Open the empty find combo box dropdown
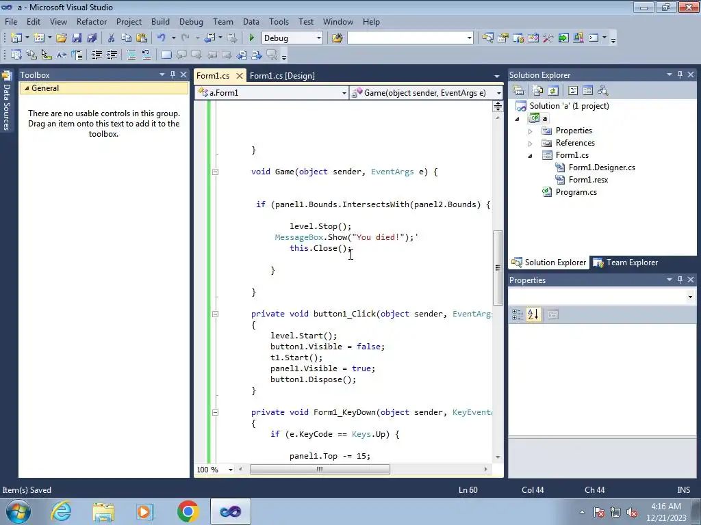Viewport: 701px width, 525px height. tap(470, 38)
